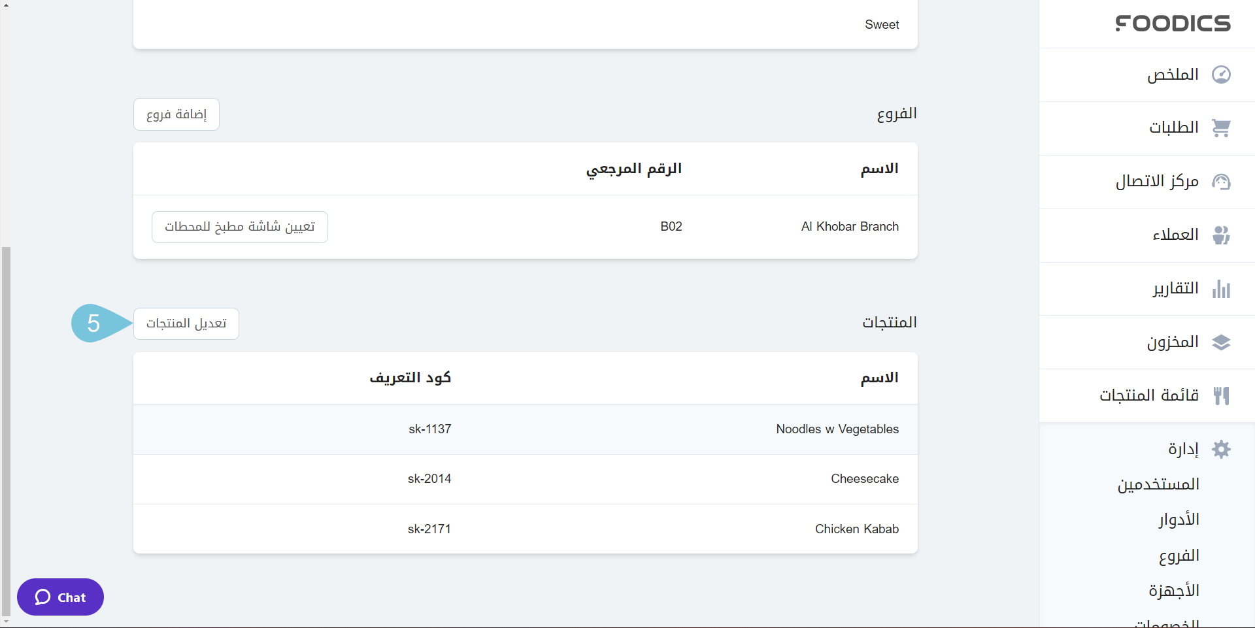The height and width of the screenshot is (628, 1255).
Task: Open الأدوار (roles) submenu item
Action: tap(1179, 520)
